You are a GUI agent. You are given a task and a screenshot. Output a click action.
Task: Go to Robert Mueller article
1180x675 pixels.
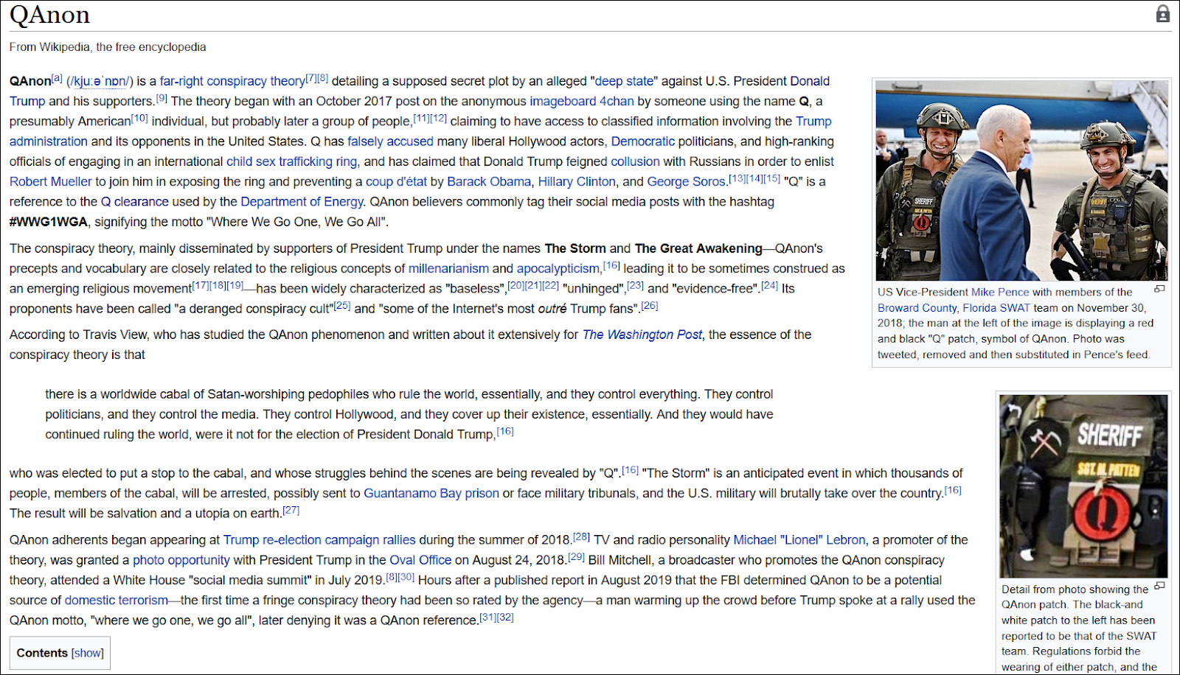tap(51, 181)
